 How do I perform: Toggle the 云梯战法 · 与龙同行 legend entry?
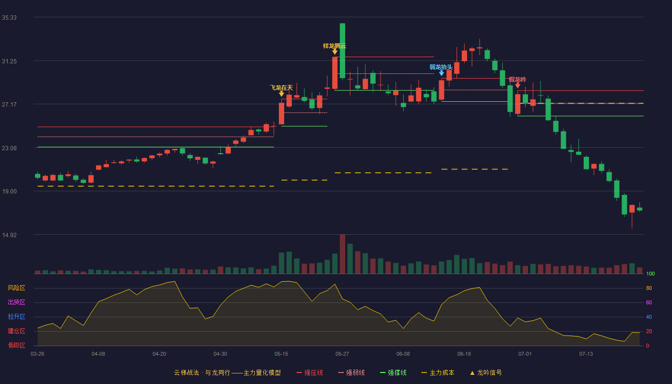[x=227, y=372]
